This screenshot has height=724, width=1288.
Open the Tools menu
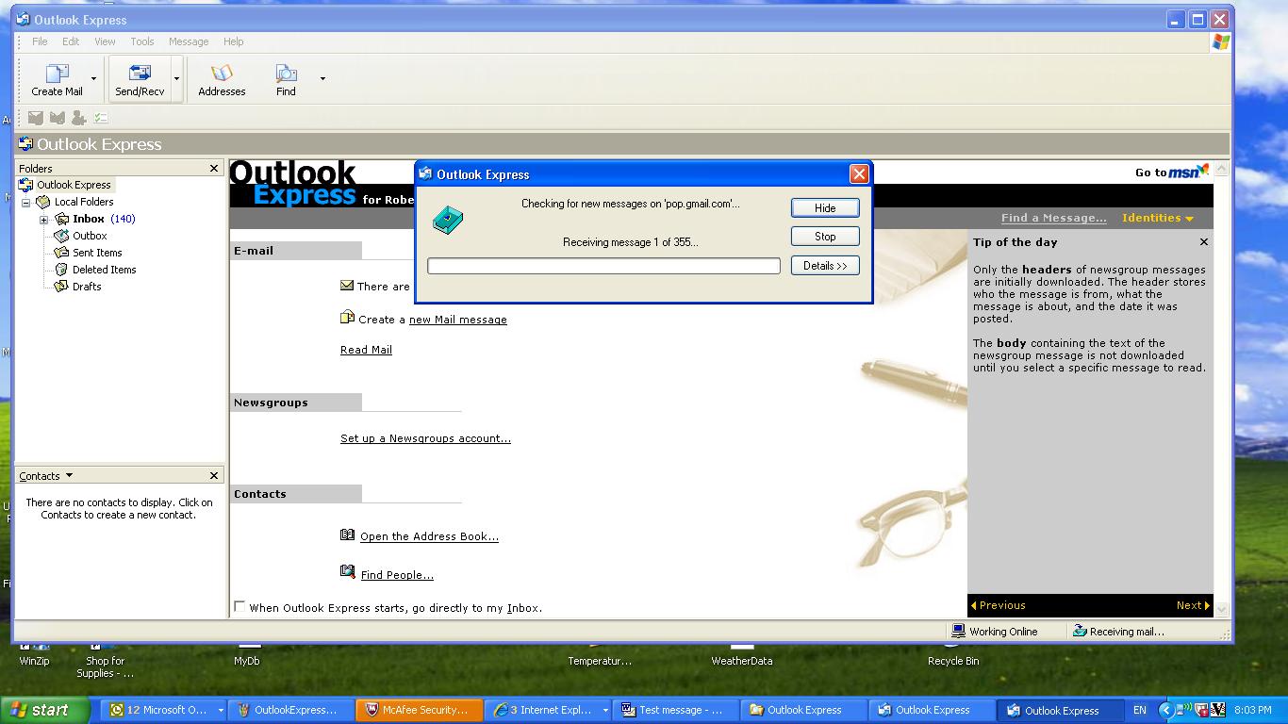(142, 41)
